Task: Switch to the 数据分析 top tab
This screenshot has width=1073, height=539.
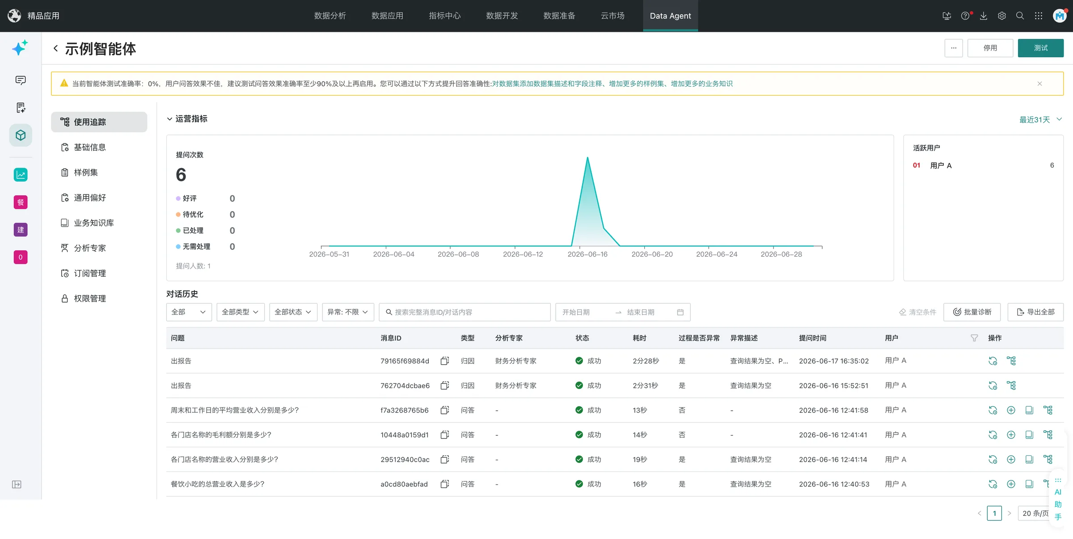Action: click(x=330, y=16)
